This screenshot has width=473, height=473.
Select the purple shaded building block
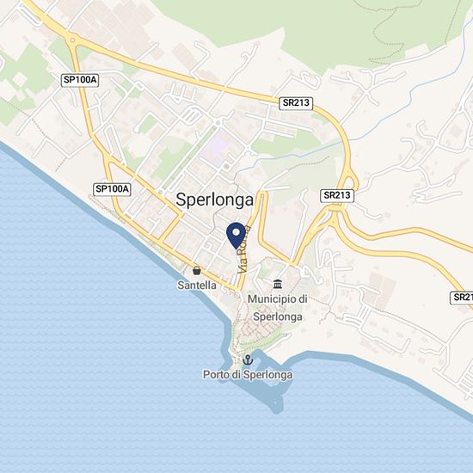pyautogui.click(x=218, y=146)
